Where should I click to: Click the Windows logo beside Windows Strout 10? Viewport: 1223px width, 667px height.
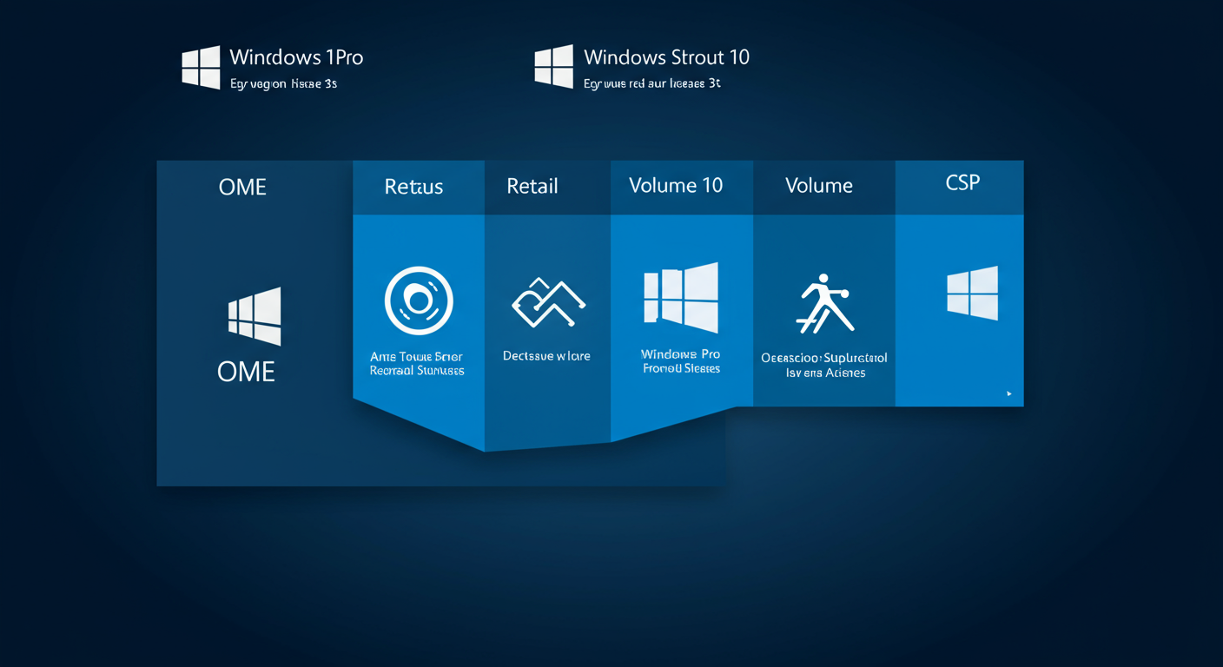[x=553, y=67]
